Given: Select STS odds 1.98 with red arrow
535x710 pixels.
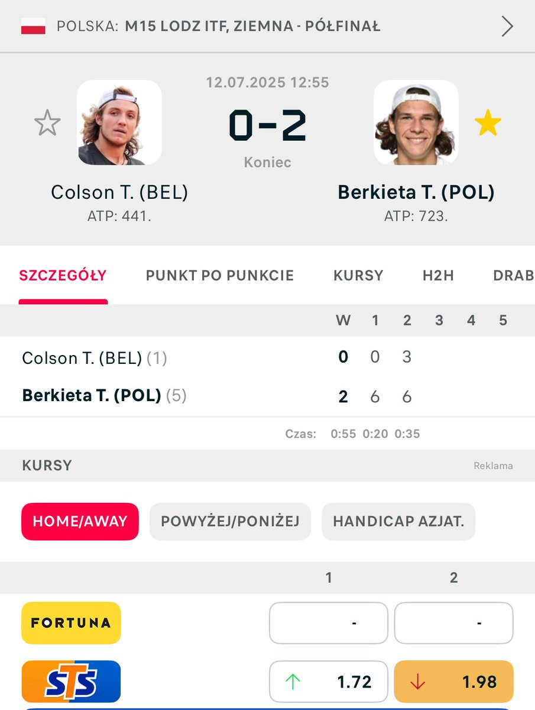Looking at the screenshot, I should click(x=453, y=682).
